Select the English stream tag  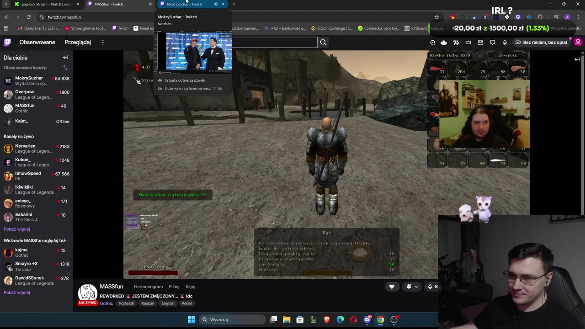[168, 303]
